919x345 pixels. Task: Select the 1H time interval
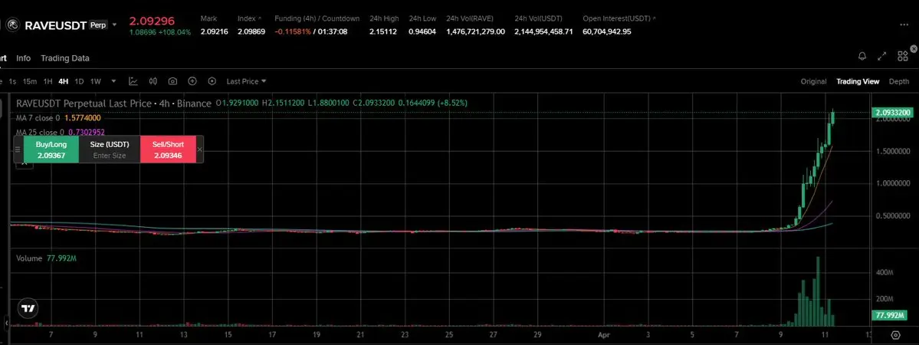pyautogui.click(x=48, y=81)
